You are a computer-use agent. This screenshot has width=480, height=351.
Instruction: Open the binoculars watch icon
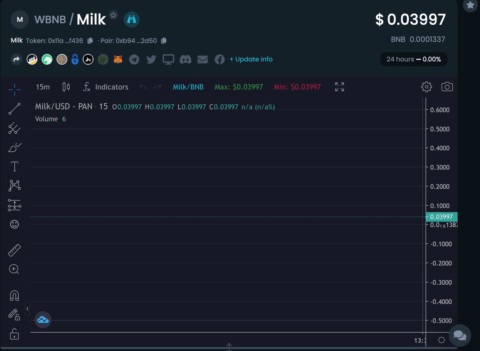pyautogui.click(x=131, y=19)
